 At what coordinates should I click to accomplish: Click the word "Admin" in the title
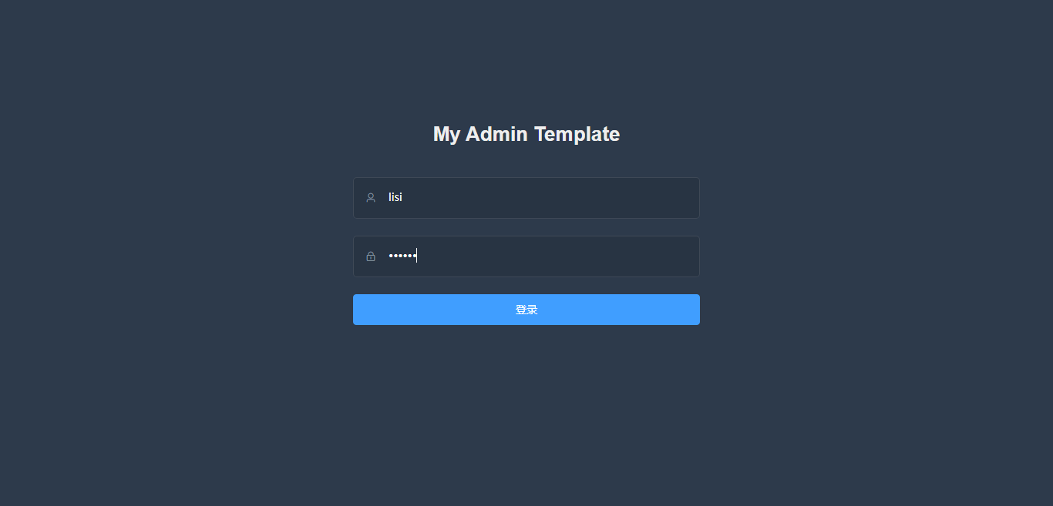[496, 134]
